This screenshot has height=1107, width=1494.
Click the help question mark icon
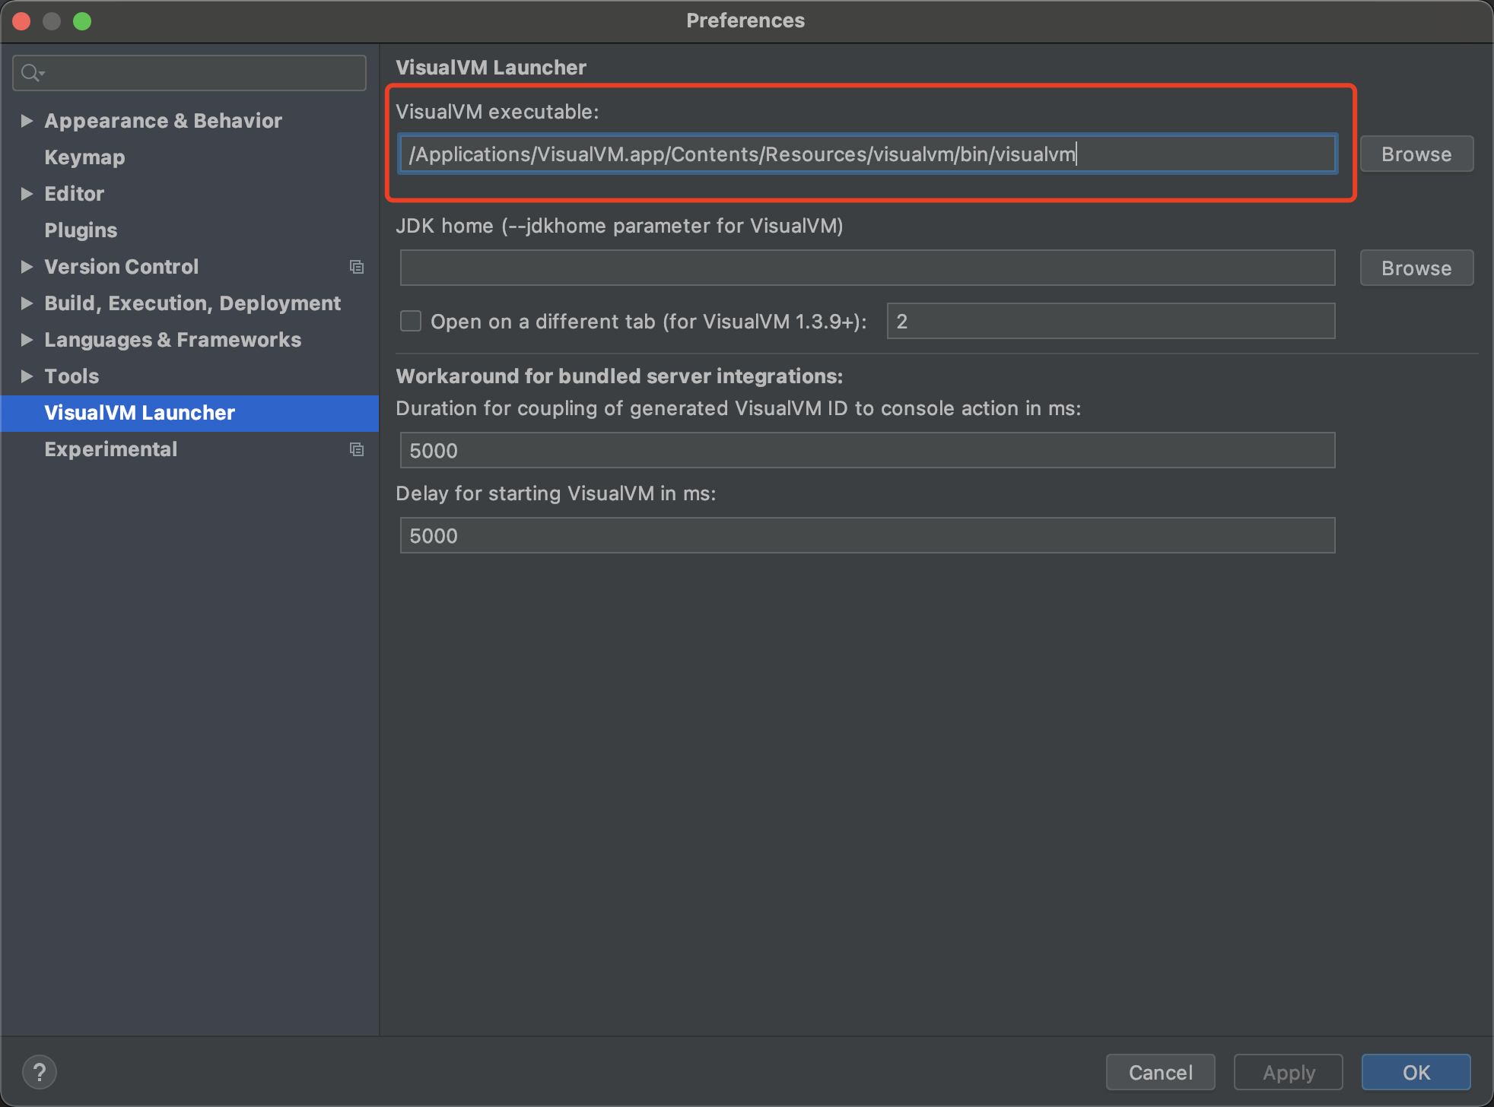[x=40, y=1072]
